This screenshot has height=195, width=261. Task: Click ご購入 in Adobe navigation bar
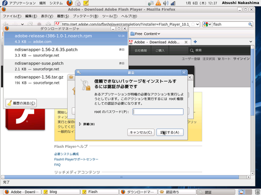pyautogui.click(x=160, y=50)
